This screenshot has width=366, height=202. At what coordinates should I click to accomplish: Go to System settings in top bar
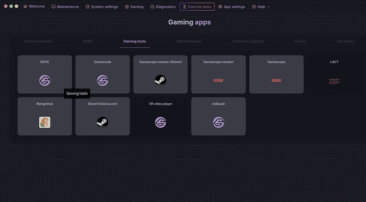point(102,7)
